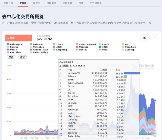This screenshot has height=140, width=162.
Task: Click the 2020/08/09 tooltip date
Action: tap(66, 62)
